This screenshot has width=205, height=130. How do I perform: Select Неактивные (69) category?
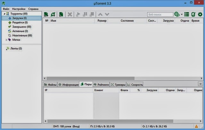tap(22, 36)
